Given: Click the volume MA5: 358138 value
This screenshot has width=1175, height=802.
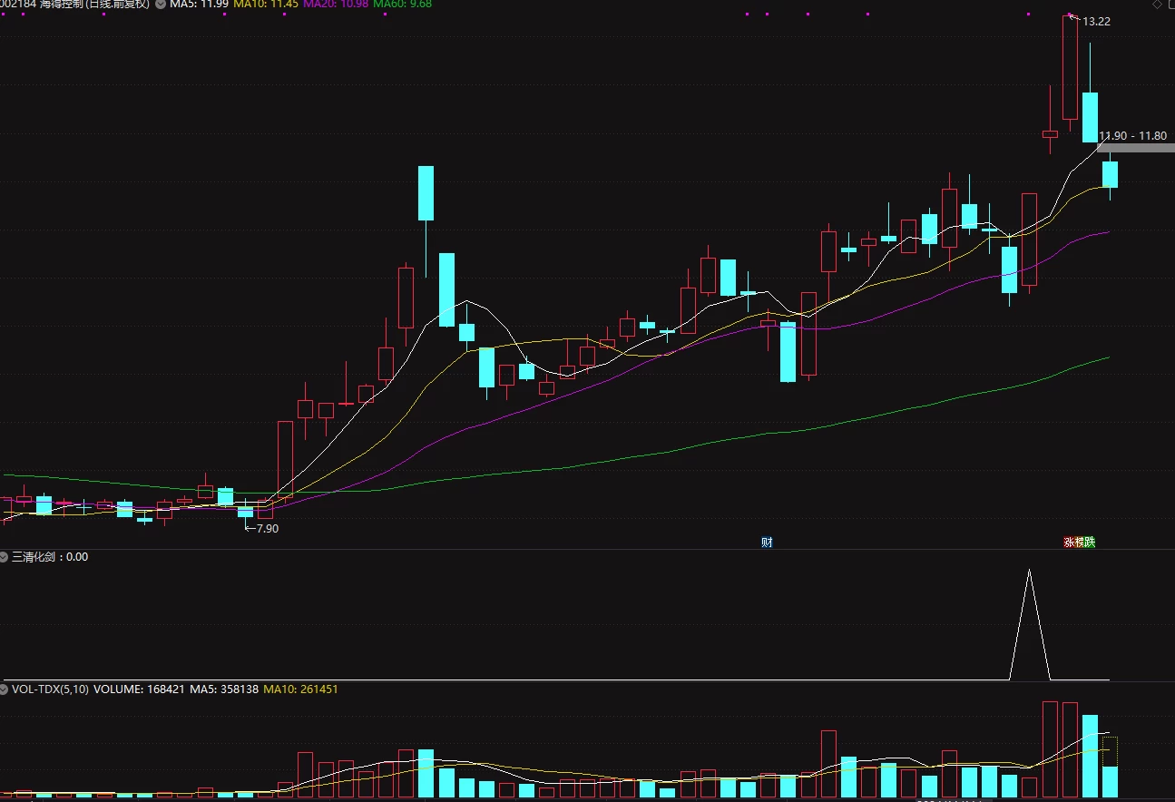Looking at the screenshot, I should 224,690.
